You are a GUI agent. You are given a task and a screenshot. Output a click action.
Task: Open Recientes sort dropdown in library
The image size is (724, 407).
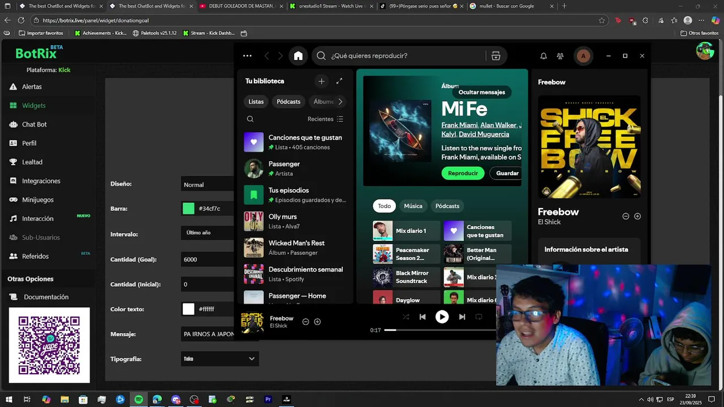pyautogui.click(x=325, y=119)
